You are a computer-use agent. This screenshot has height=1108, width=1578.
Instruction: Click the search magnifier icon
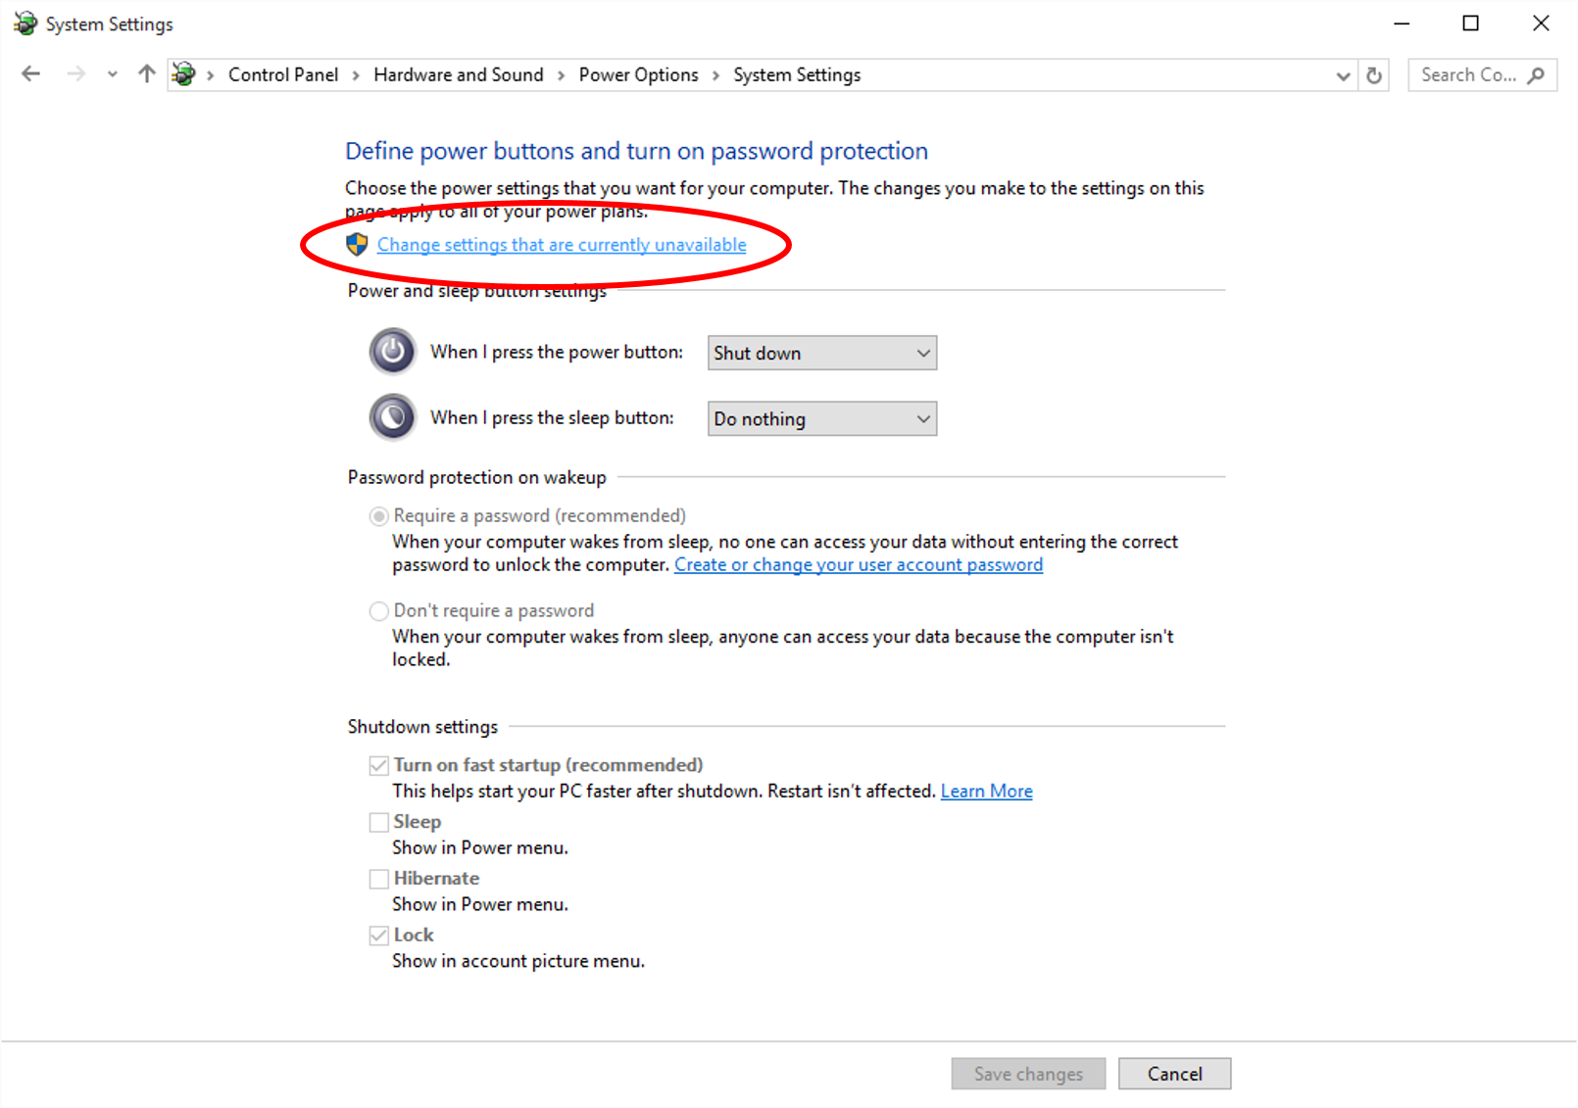(x=1535, y=74)
